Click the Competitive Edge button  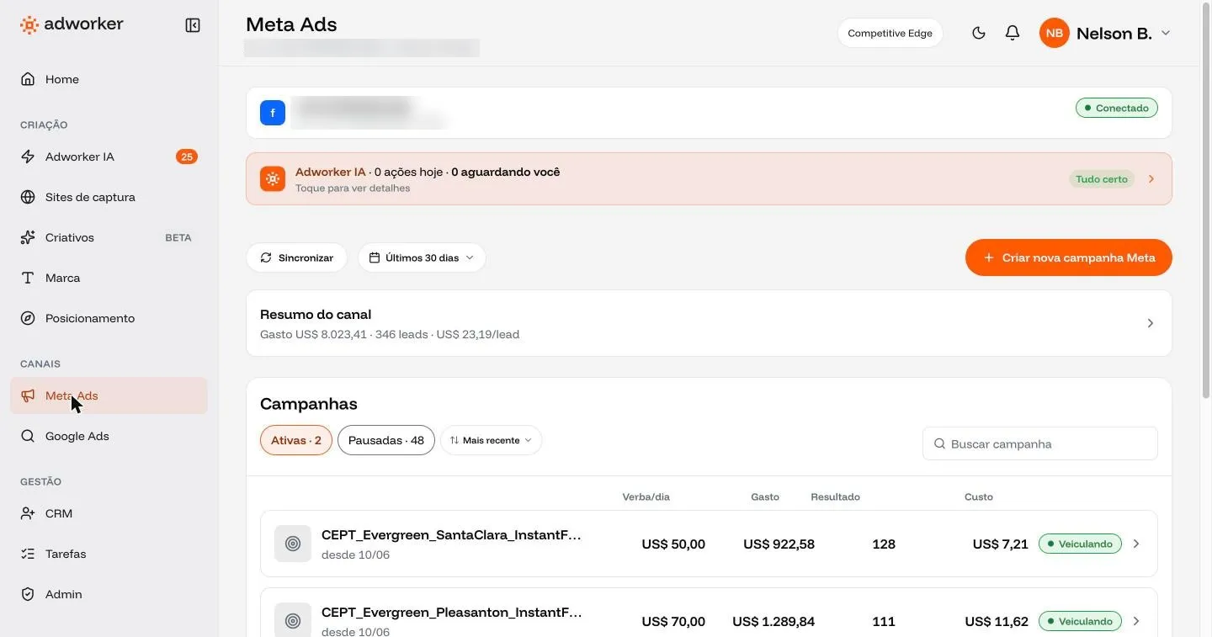tap(890, 33)
